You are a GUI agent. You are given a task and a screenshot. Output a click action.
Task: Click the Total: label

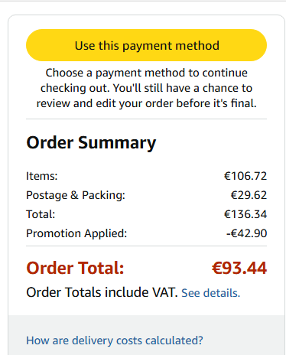click(41, 214)
